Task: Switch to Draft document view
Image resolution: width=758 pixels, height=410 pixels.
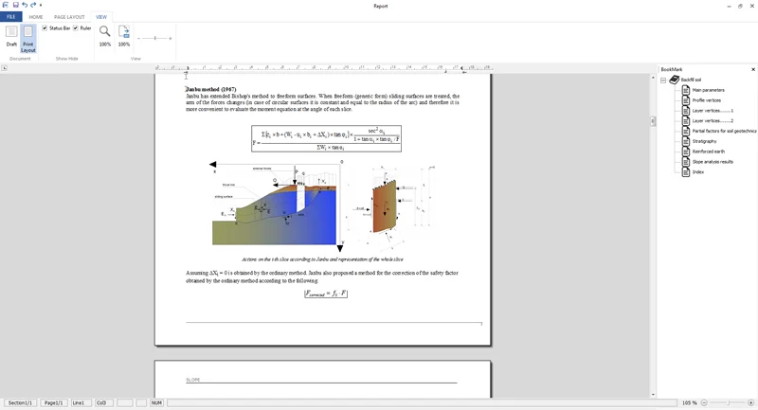Action: tap(11, 36)
